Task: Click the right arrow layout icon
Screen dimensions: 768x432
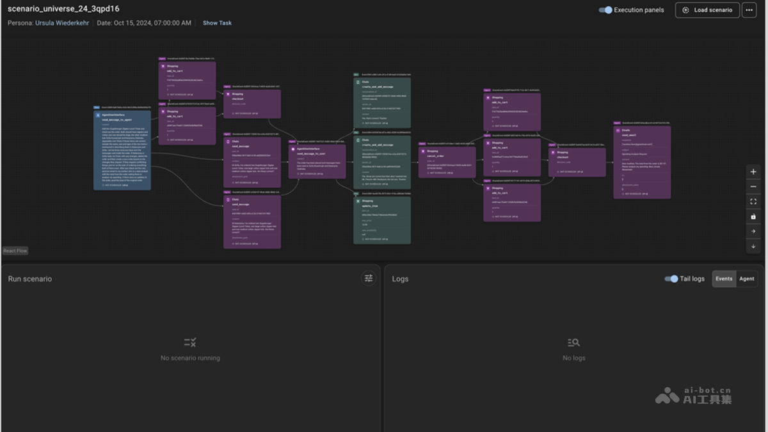Action: [x=753, y=231]
